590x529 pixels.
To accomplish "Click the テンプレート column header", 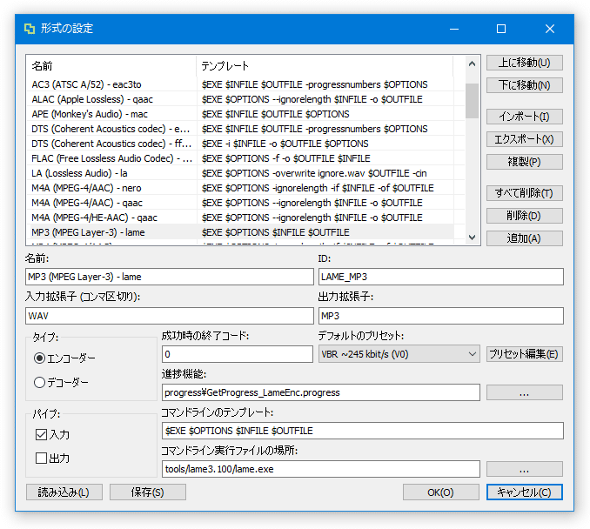I will (x=325, y=66).
